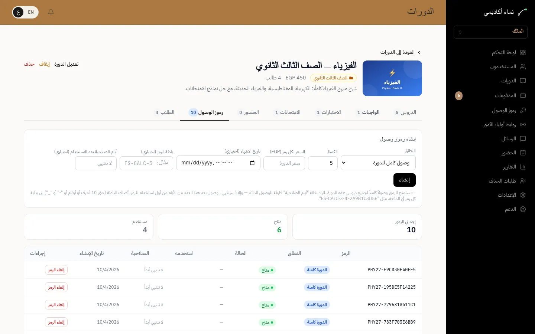
Task: Click the expiry date input field
Action: pyautogui.click(x=218, y=163)
